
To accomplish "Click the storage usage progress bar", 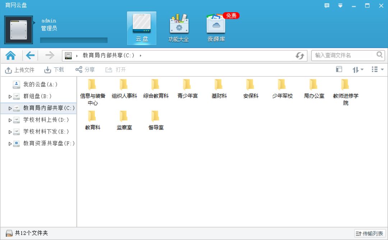I will click(x=74, y=40).
